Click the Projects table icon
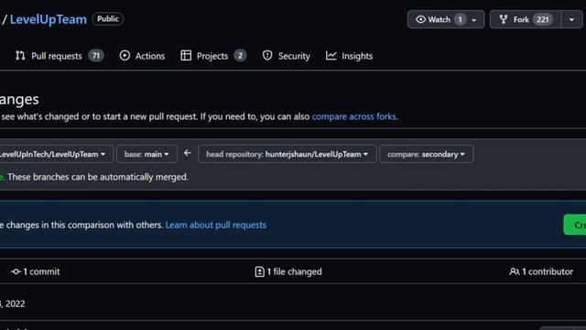Screen dimensions: 586x330 [186, 55]
